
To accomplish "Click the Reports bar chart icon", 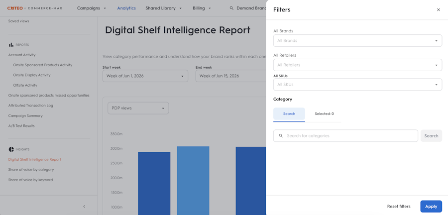I will pyautogui.click(x=11, y=45).
